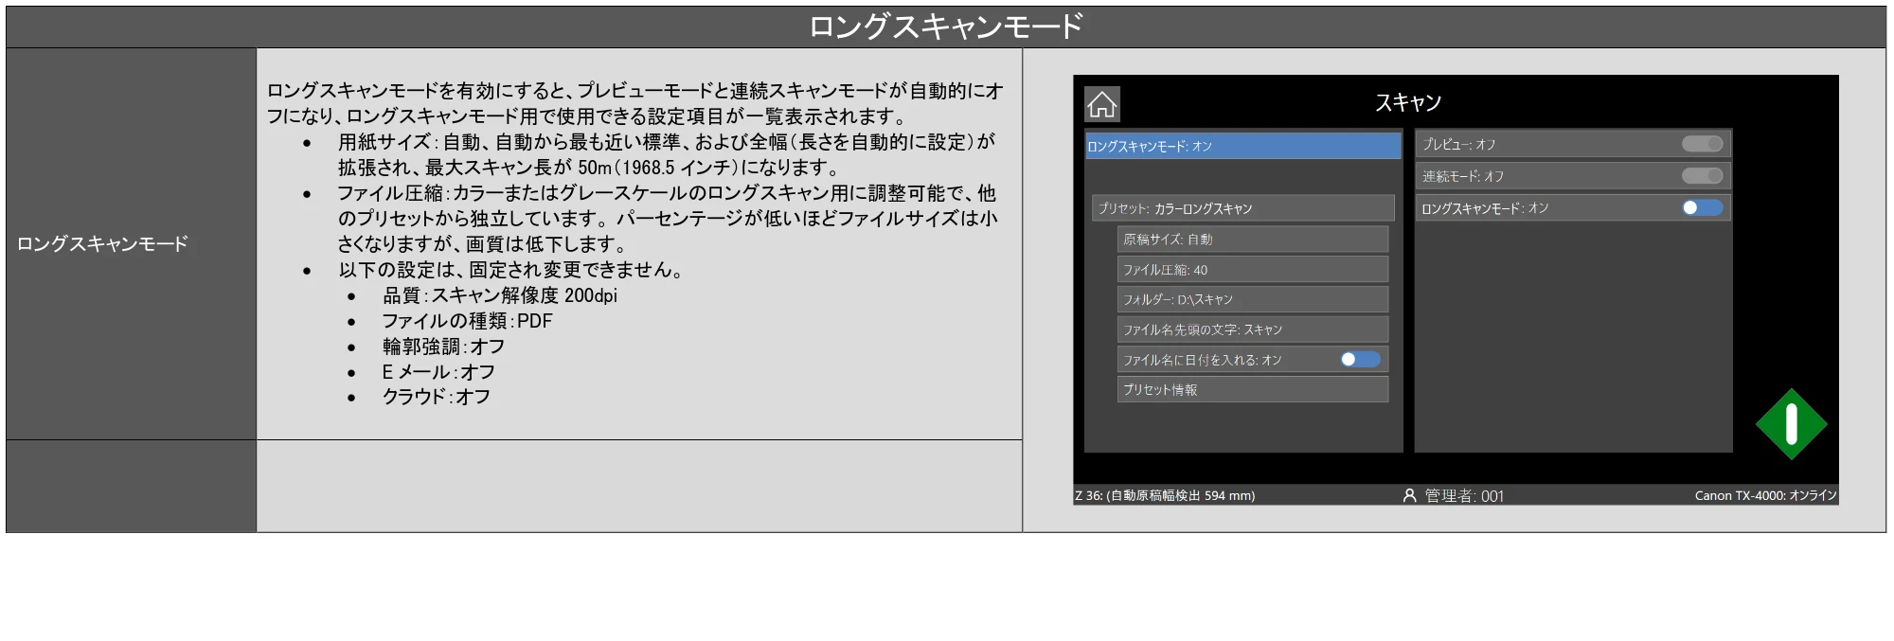Viewport: 1894px width, 641px height.
Task: Click the 連続モード: オフ row label
Action: click(1462, 176)
